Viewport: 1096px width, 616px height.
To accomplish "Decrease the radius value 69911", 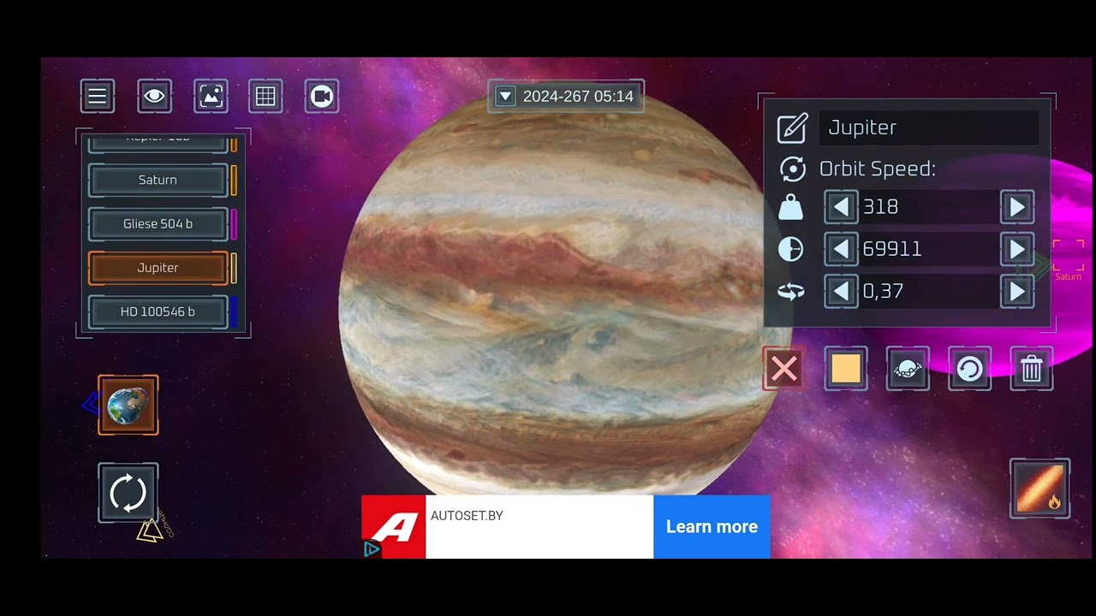I will 841,249.
